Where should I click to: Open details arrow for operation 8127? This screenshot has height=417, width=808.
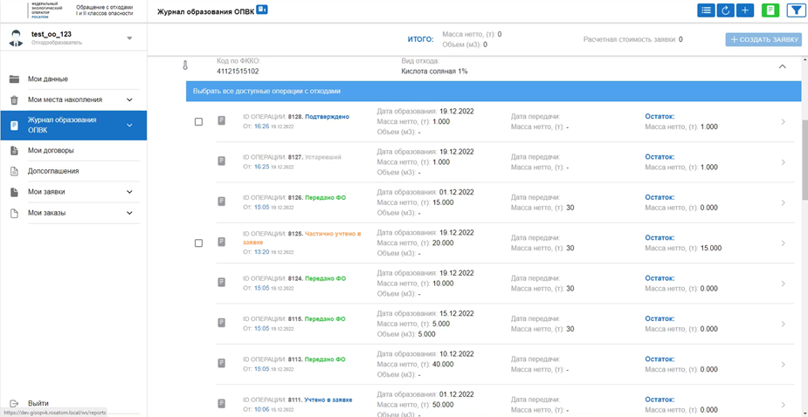click(x=784, y=162)
